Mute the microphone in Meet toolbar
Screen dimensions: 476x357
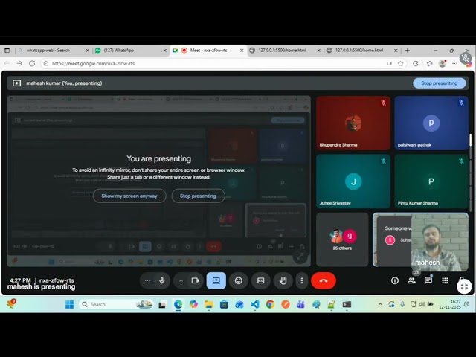point(162,280)
